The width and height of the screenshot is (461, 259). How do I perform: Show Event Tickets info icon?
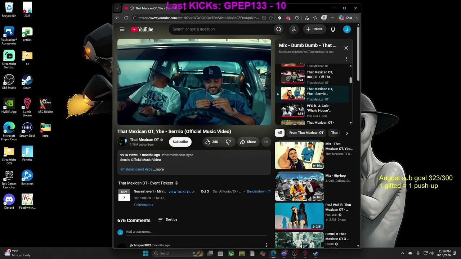176,183
